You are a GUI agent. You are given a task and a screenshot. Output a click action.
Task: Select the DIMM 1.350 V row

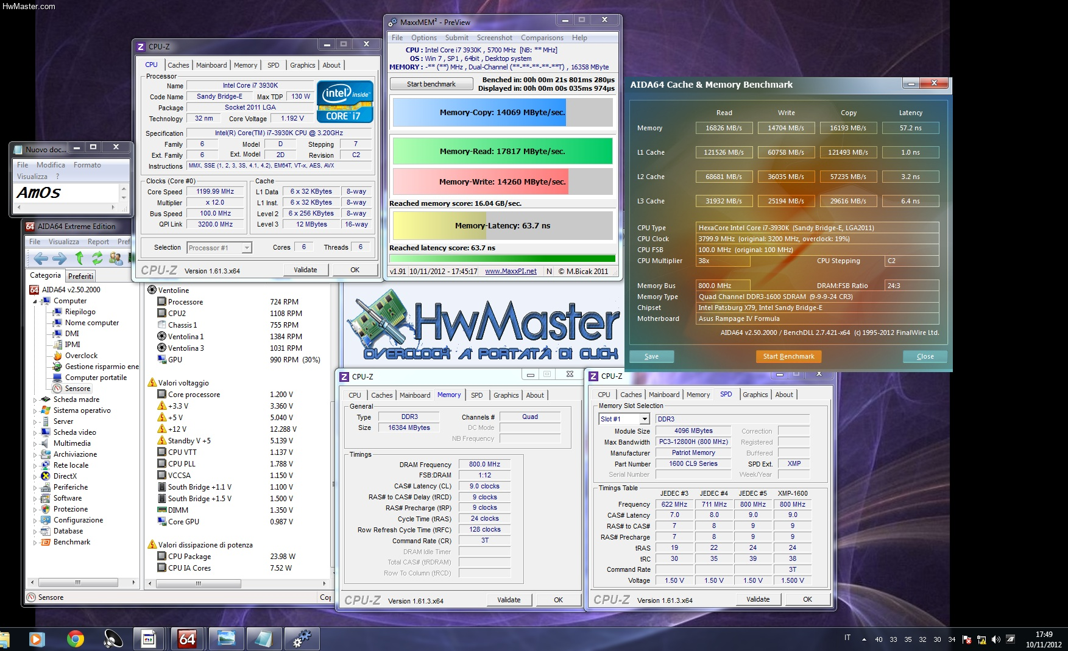[x=238, y=510]
